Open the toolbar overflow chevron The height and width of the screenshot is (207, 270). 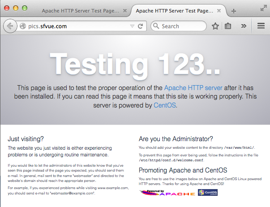tap(244, 26)
